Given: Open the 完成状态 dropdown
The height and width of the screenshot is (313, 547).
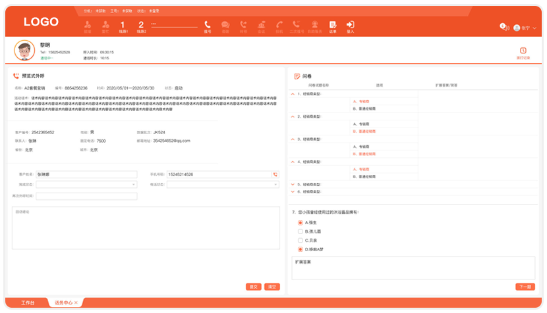Looking at the screenshot, I should 86,185.
